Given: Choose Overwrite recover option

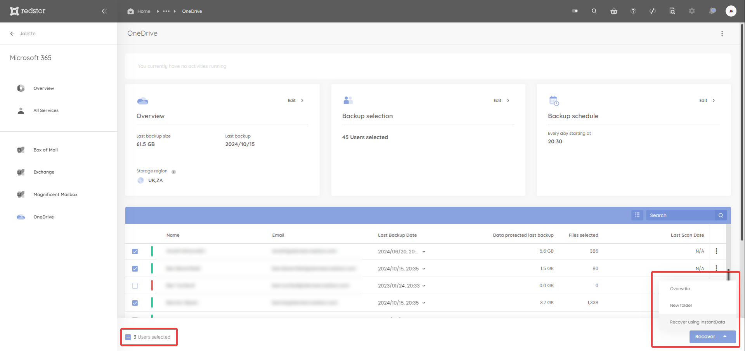Looking at the screenshot, I should click(697, 289).
